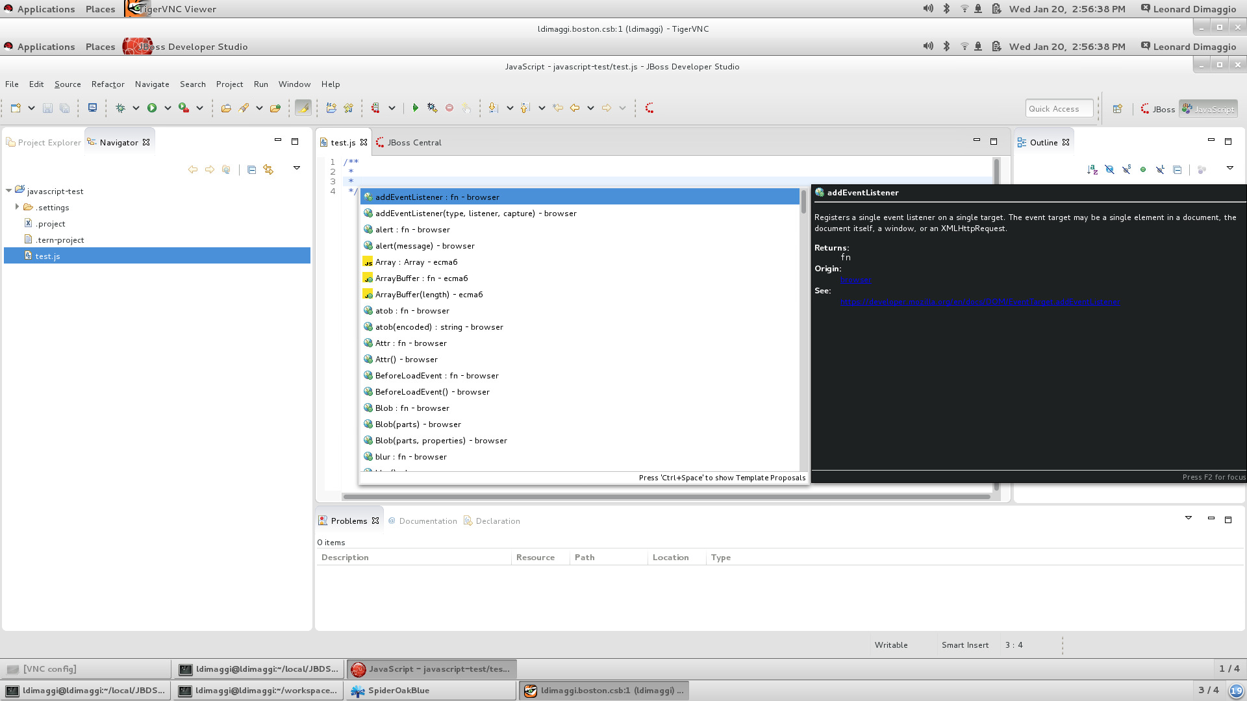The image size is (1247, 701).
Task: Switch to the JBoss Central tab
Action: click(414, 143)
